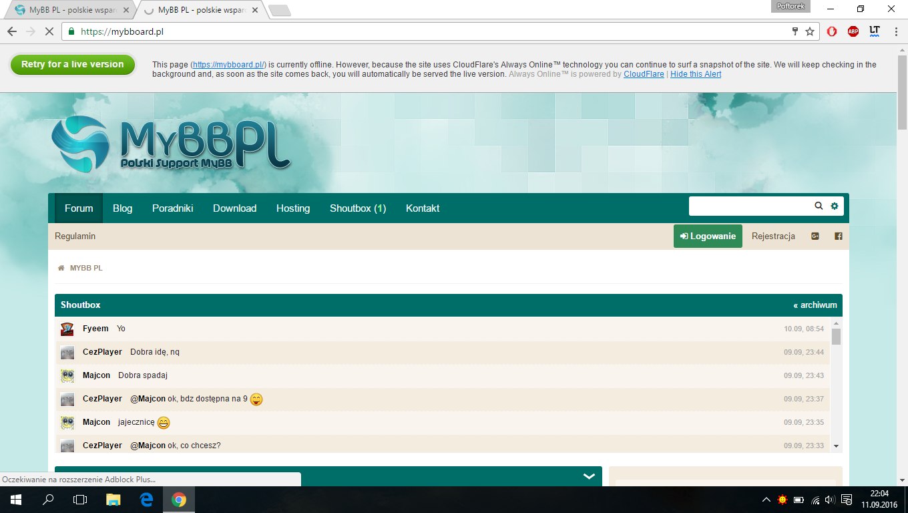The height and width of the screenshot is (513, 908).
Task: Click the home icon in breadcrumb
Action: tap(61, 268)
